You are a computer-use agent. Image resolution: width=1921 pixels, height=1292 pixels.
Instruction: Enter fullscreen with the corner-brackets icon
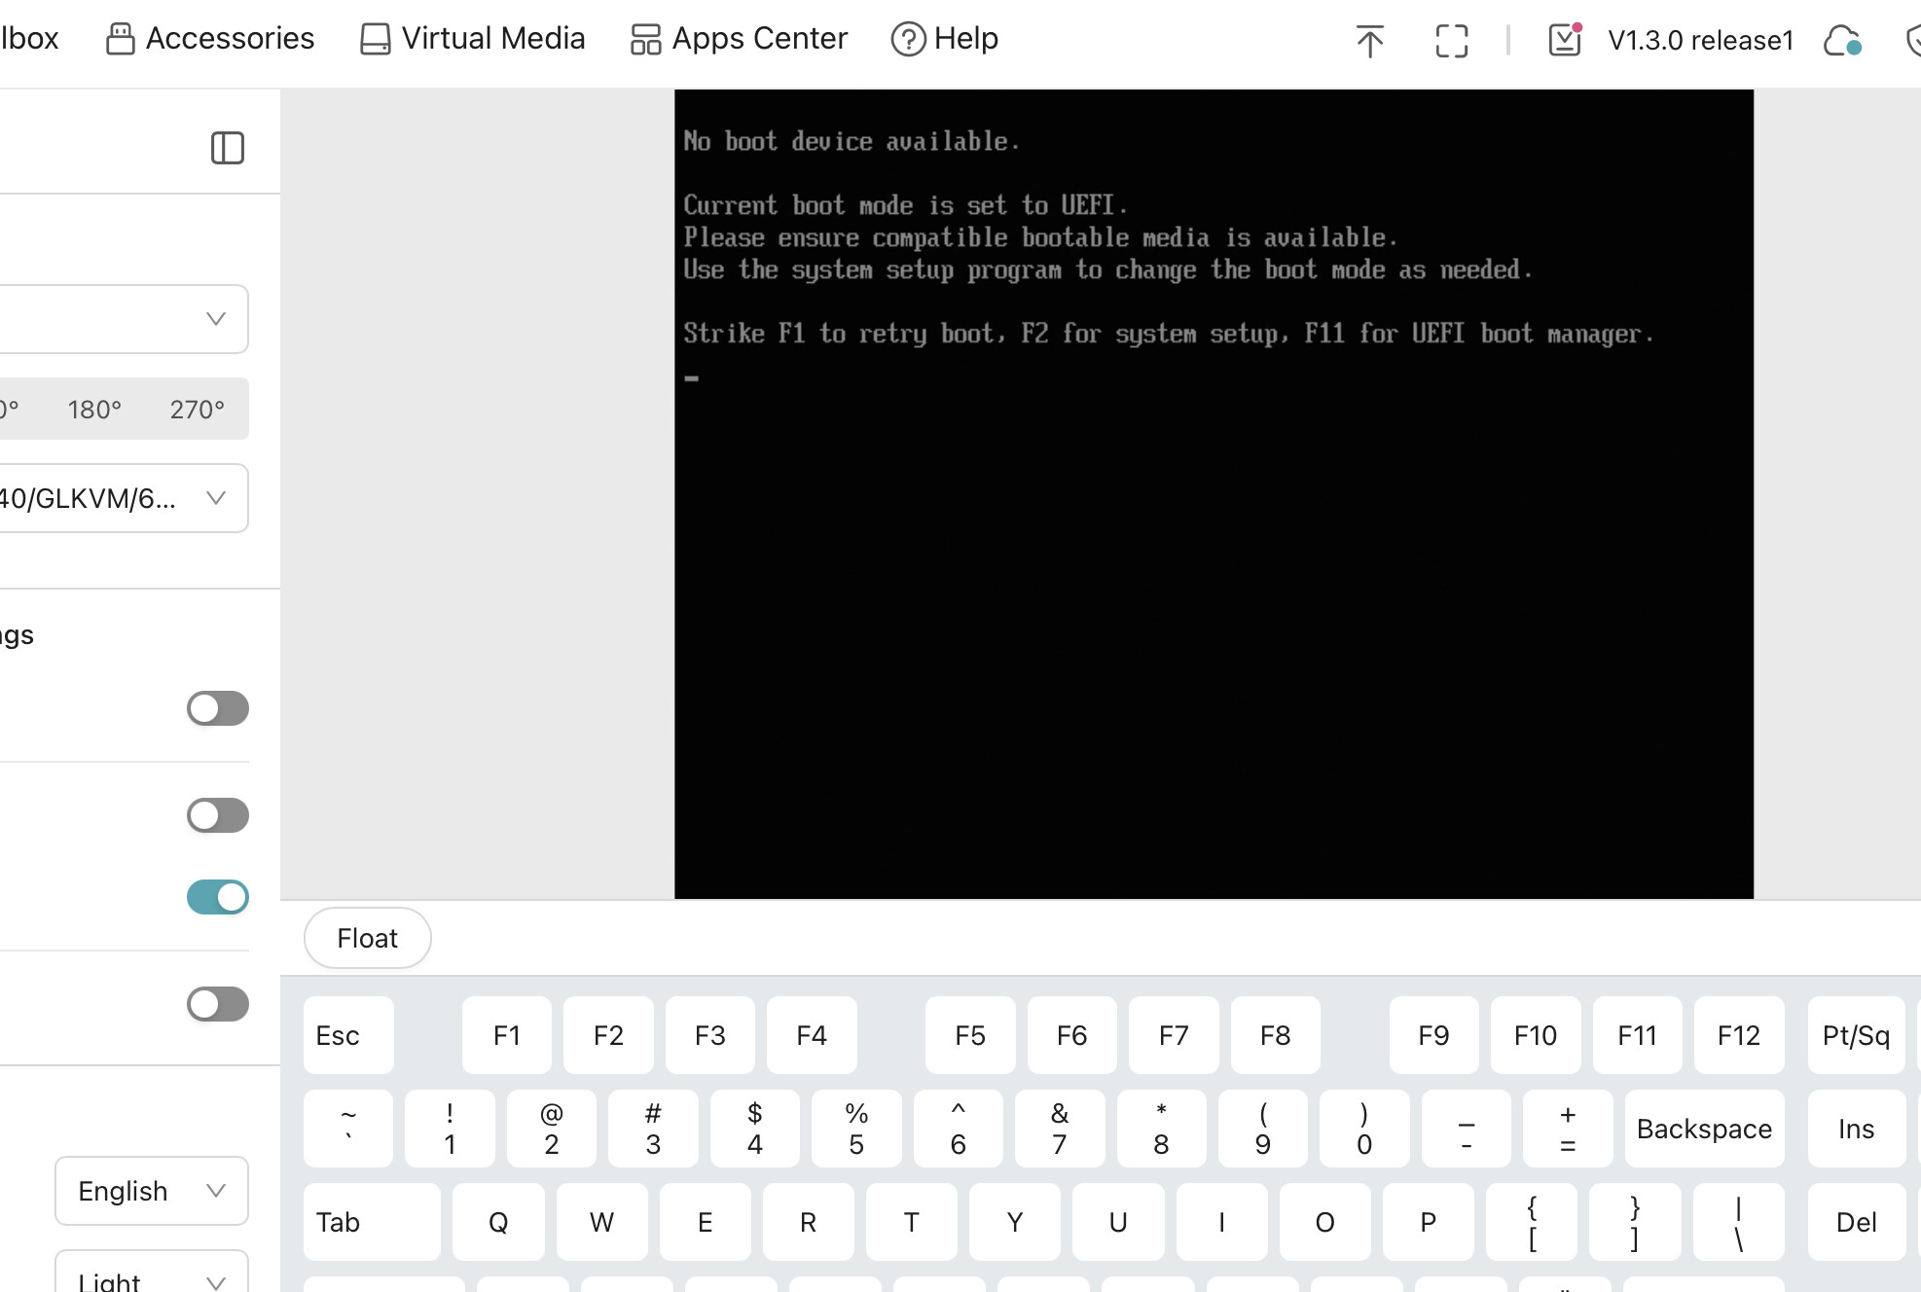coord(1452,41)
